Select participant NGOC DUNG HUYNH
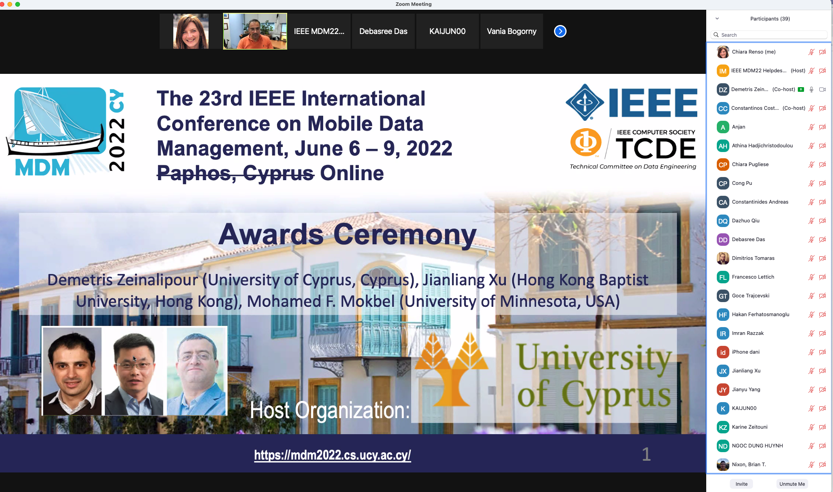The height and width of the screenshot is (492, 833). [769, 446]
